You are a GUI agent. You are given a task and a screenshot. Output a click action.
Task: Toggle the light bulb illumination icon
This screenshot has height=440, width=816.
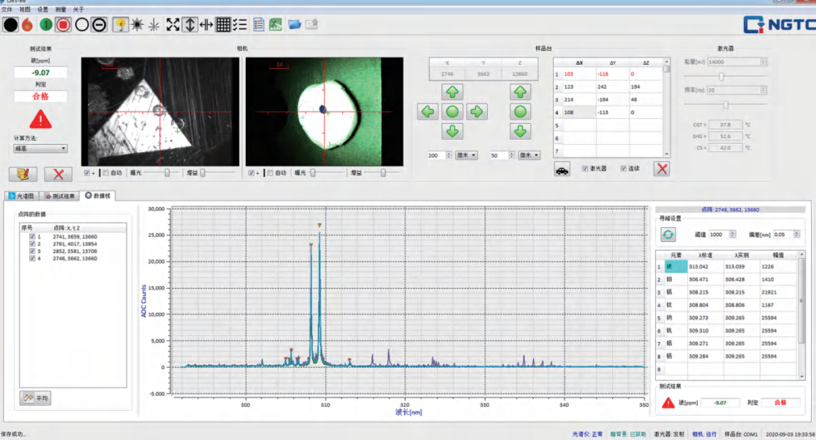119,24
